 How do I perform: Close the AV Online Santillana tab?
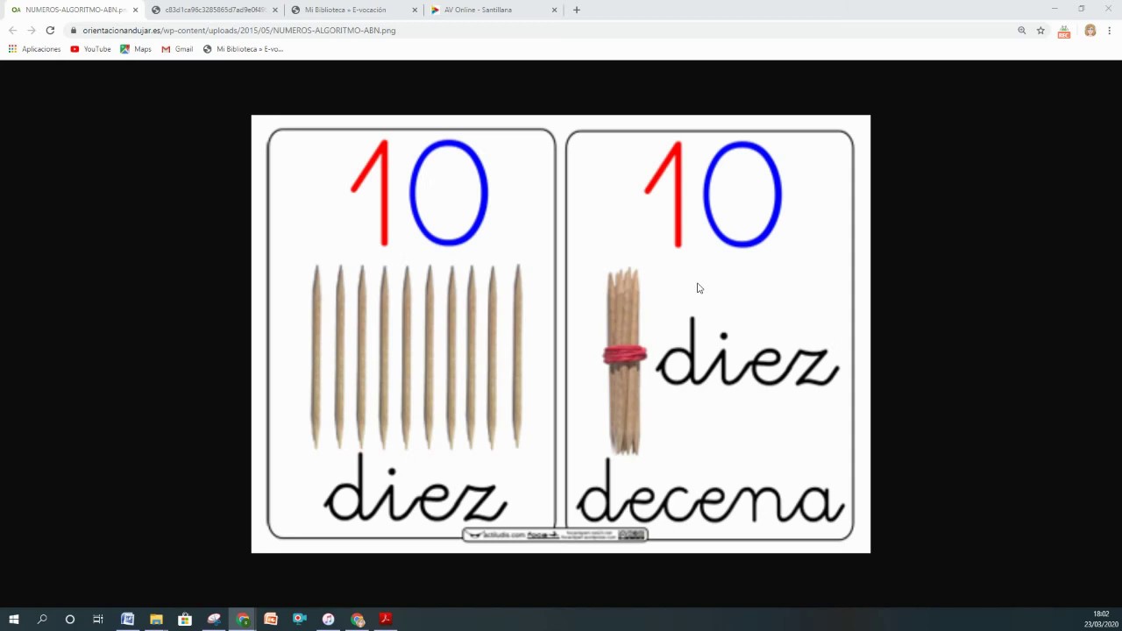pos(554,10)
